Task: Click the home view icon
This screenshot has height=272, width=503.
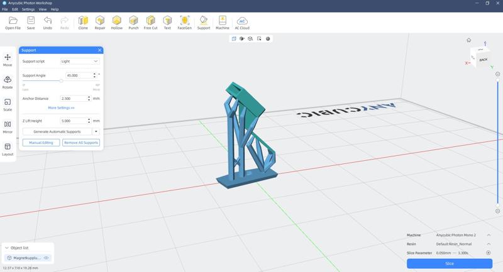Action: pos(468,40)
